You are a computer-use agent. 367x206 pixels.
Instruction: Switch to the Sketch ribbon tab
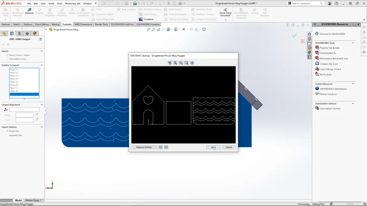click(x=16, y=24)
